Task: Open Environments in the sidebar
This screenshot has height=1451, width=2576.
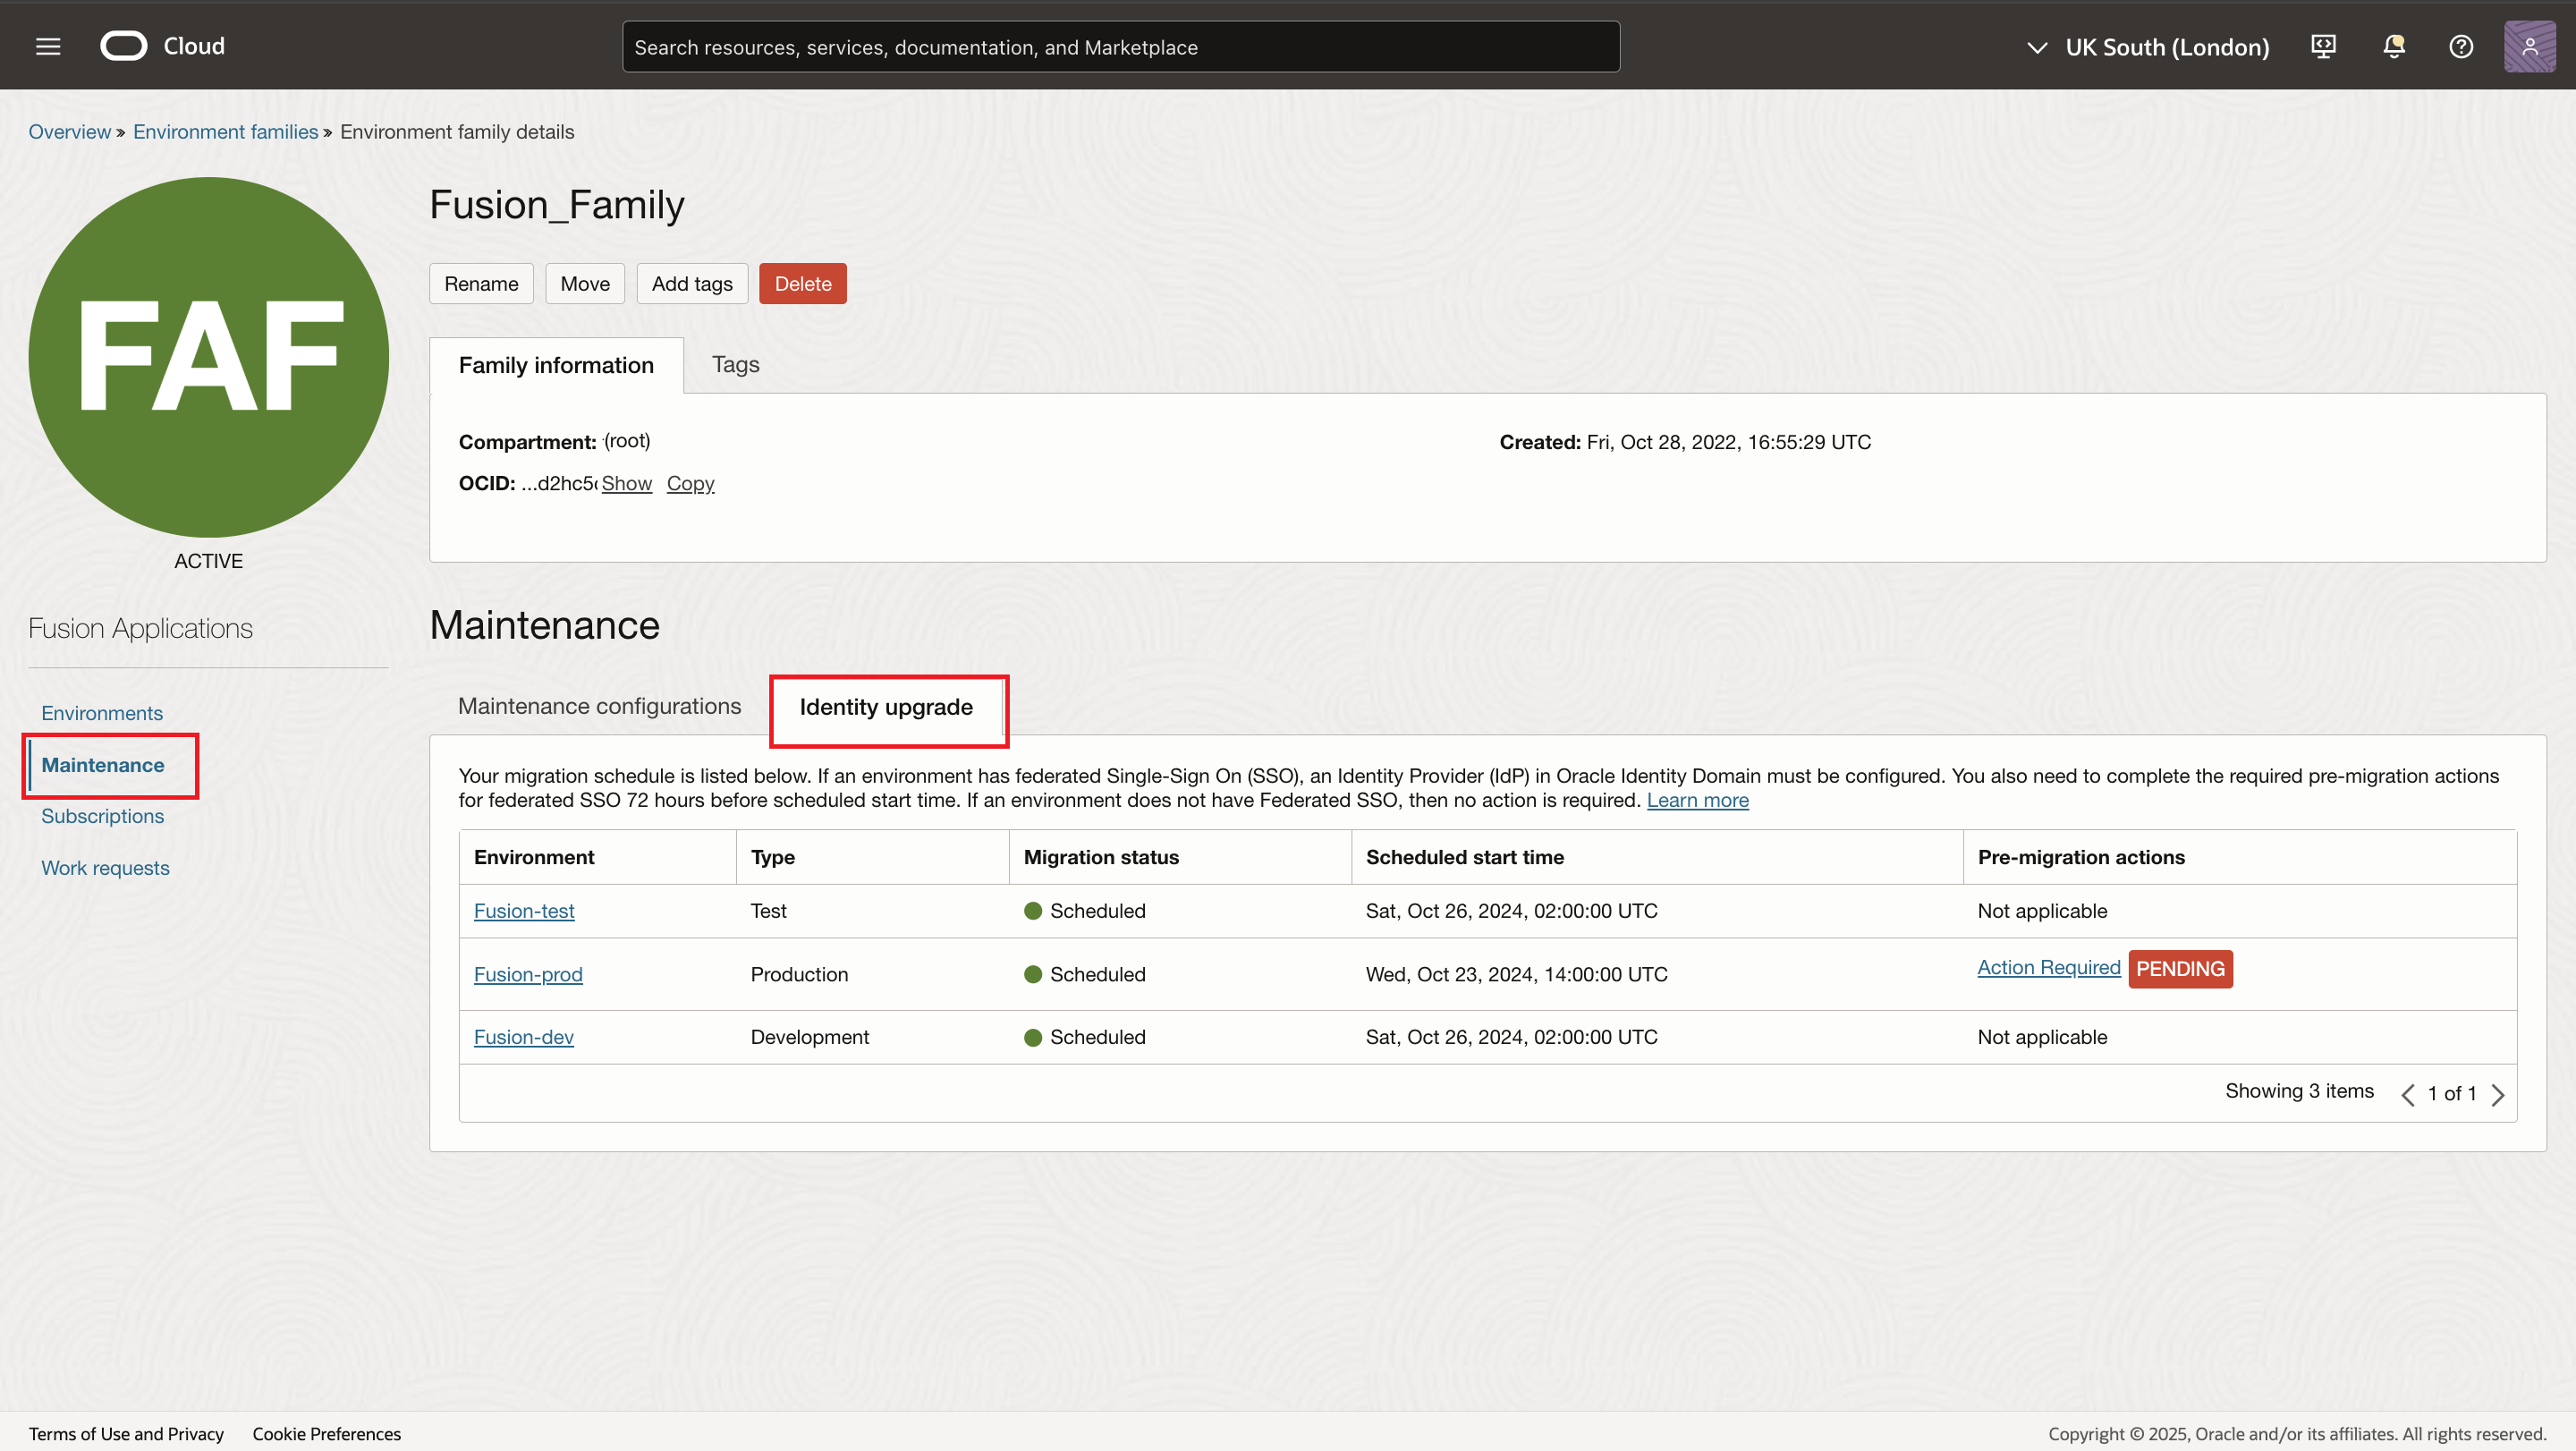Action: tap(102, 713)
